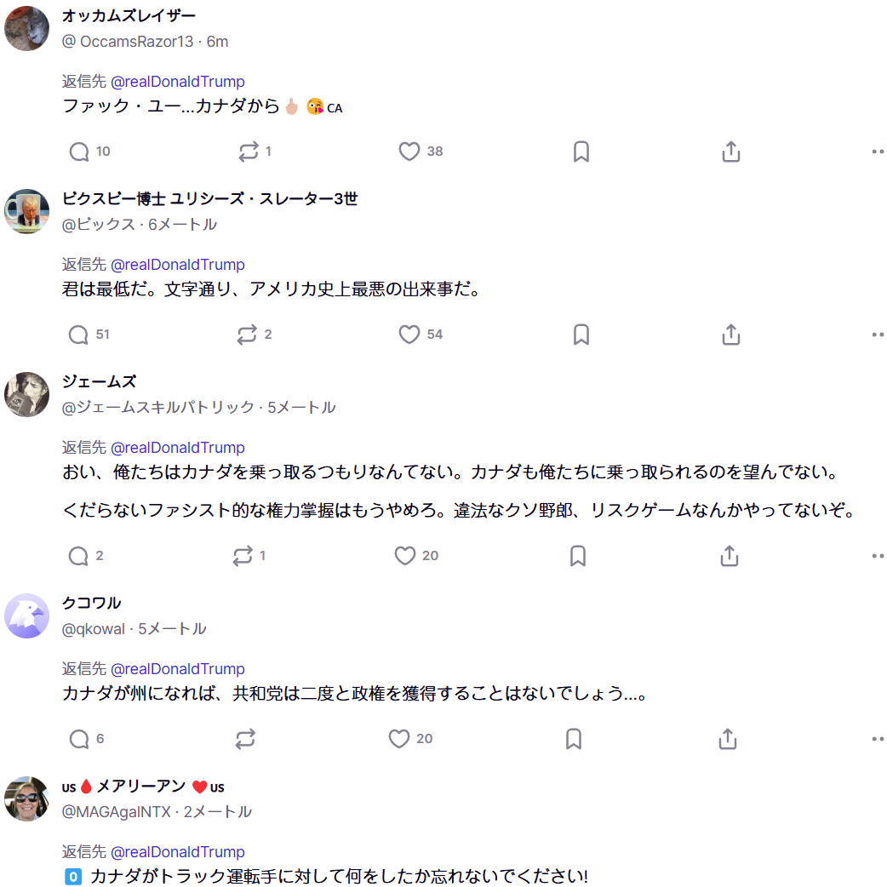
Task: Reply to クコワル's post
Action: tap(79, 739)
